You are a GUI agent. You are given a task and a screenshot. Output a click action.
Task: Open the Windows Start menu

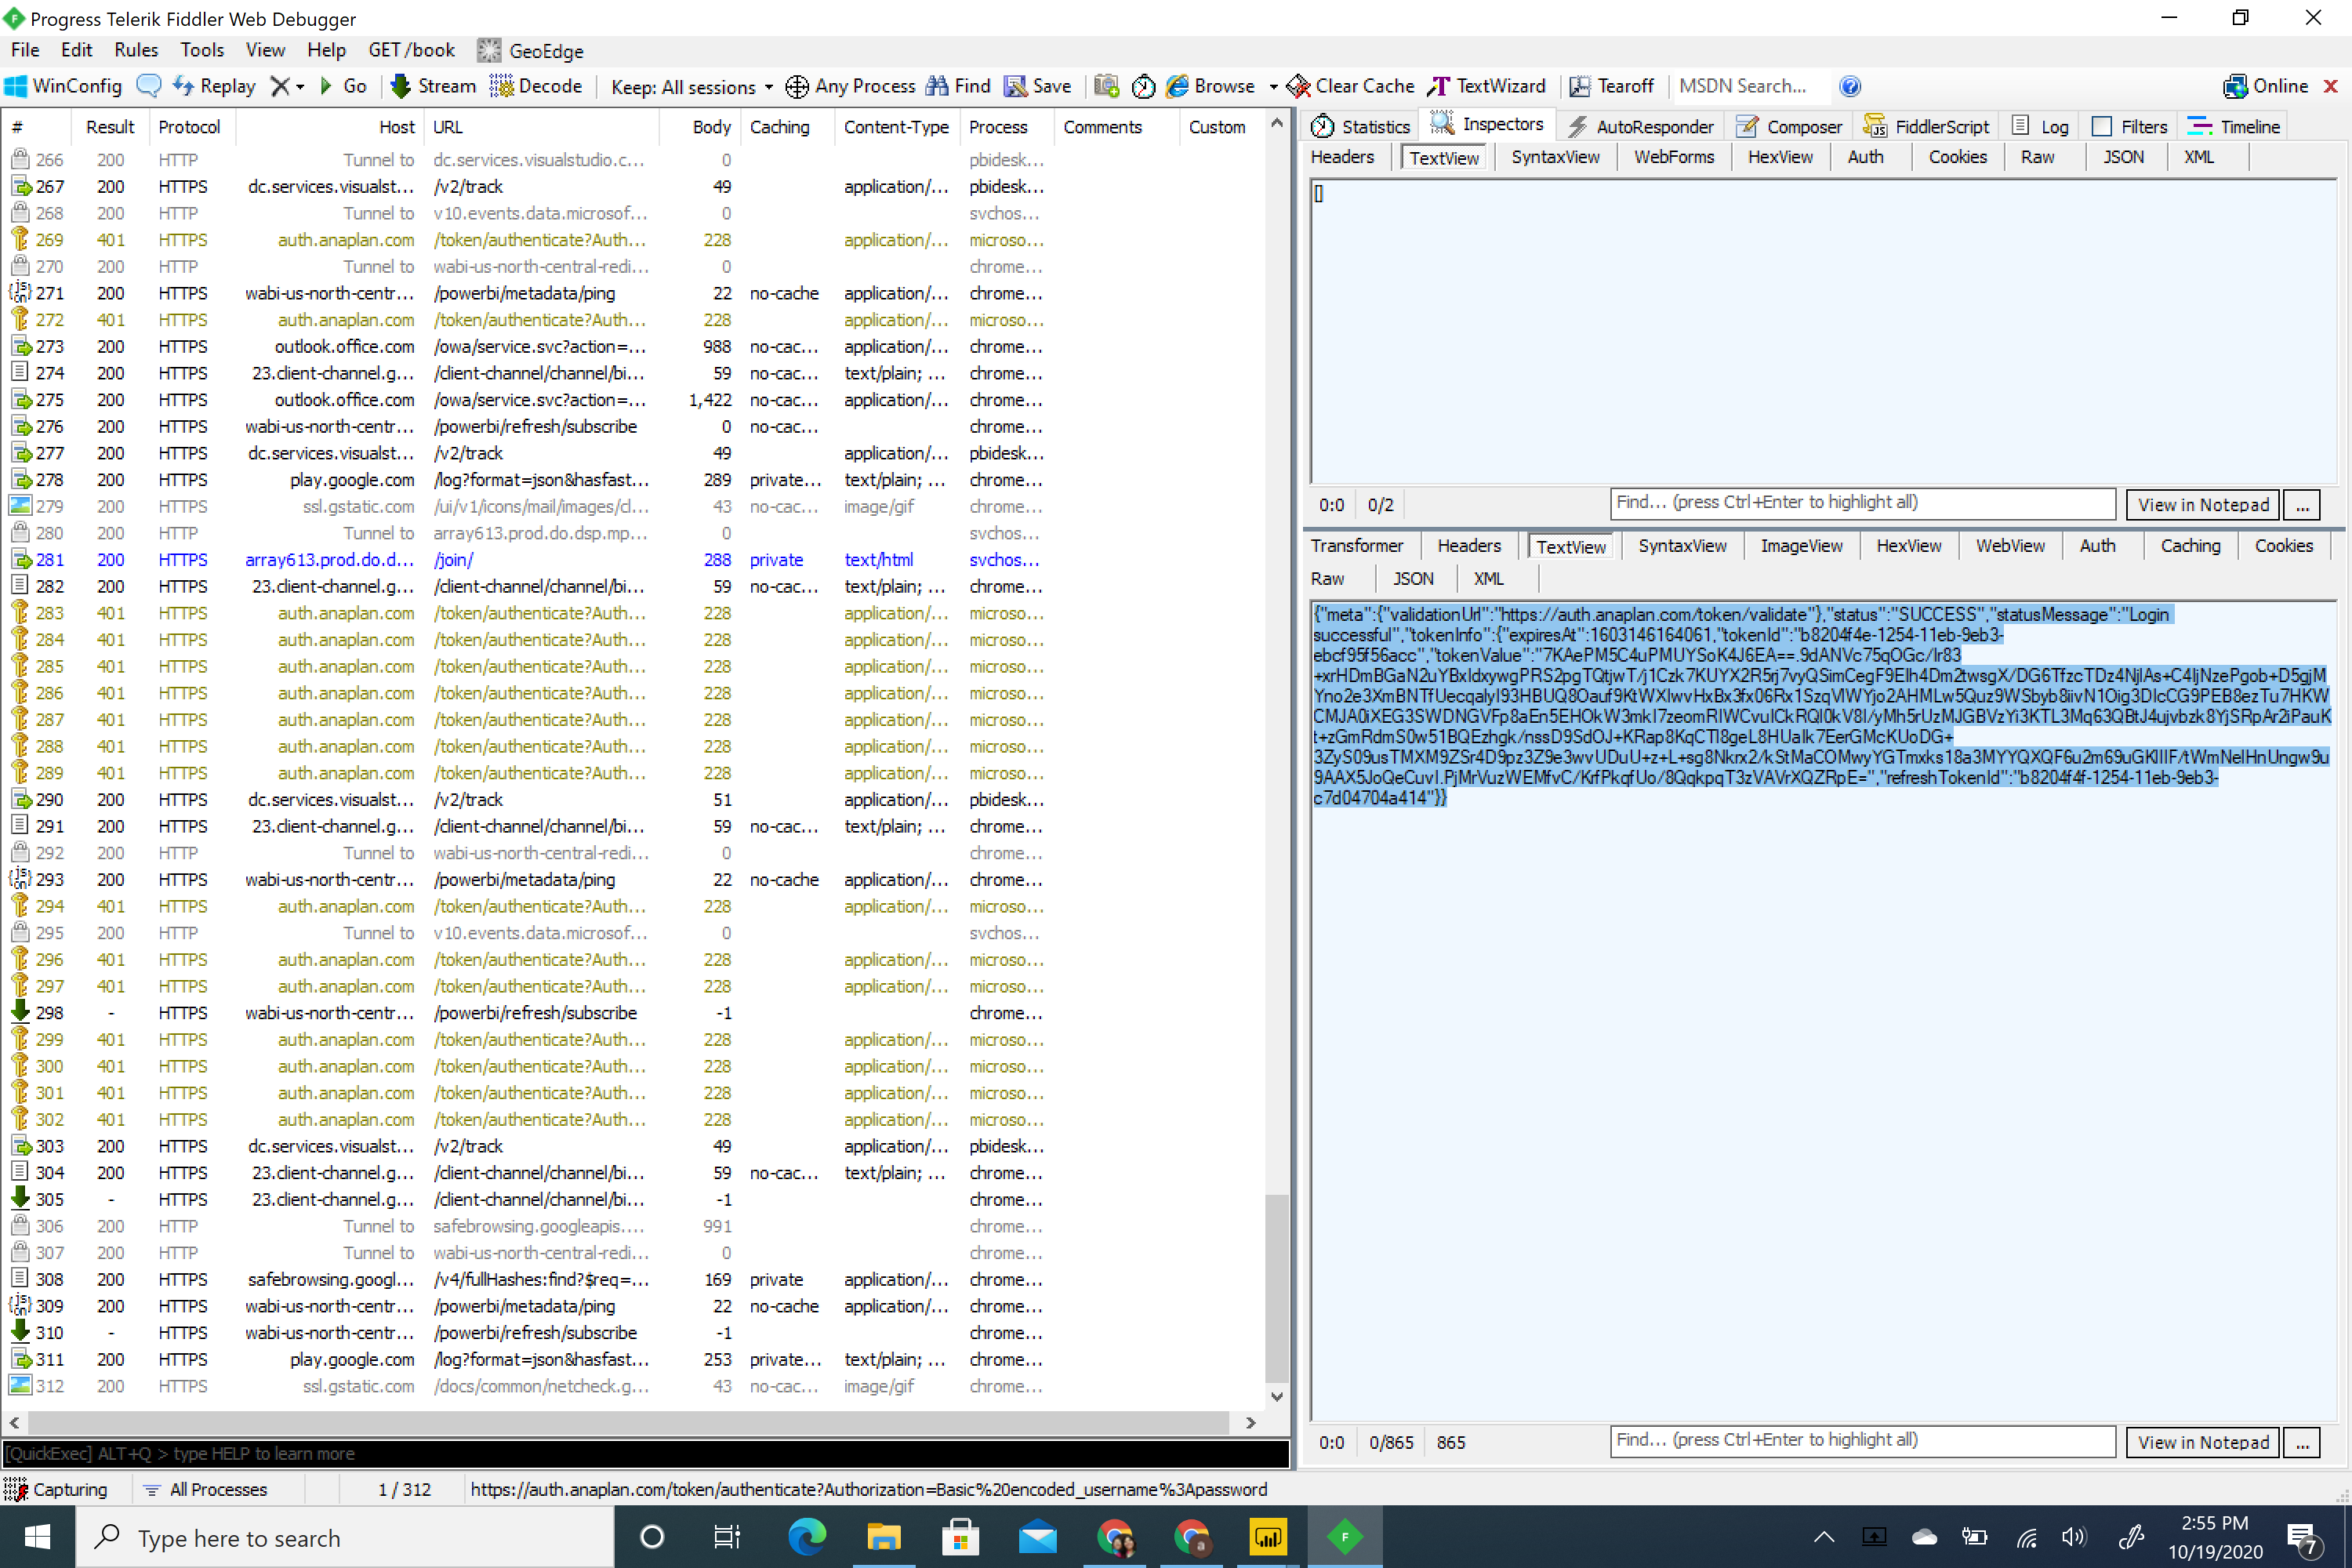pos(37,1537)
